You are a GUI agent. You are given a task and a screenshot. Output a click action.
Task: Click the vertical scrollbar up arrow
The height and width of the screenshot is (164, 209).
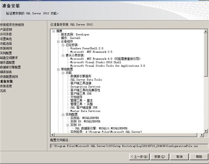206,31
